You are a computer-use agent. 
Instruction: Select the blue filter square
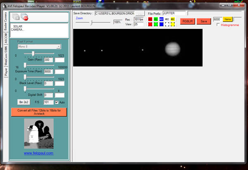(x=161, y=24)
